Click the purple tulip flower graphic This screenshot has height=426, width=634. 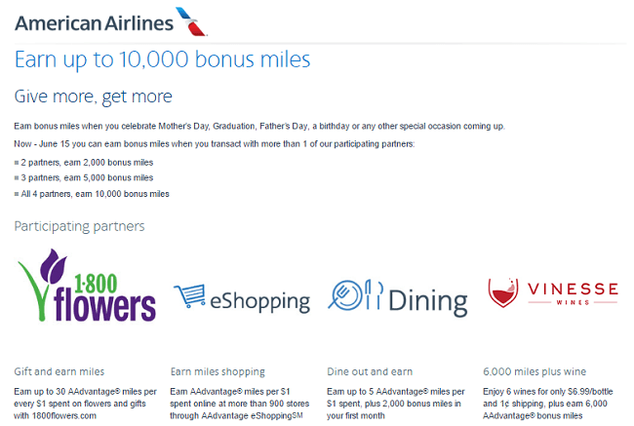[x=53, y=266]
